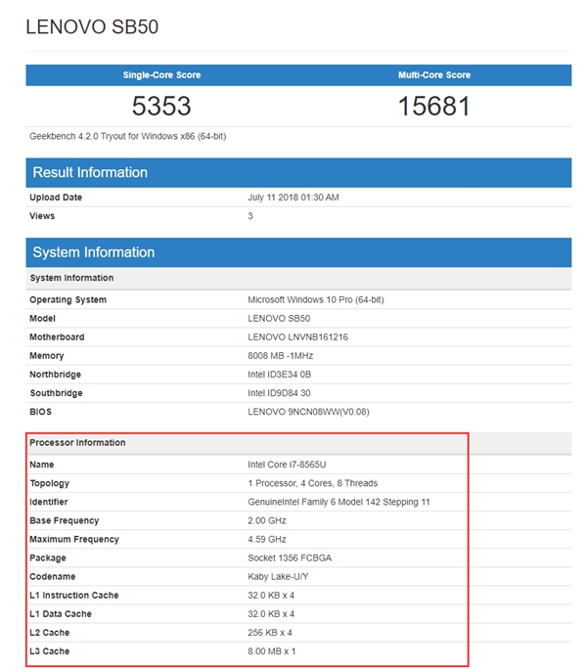Viewport: 587px width, 669px height.
Task: Click the Maximum Frequency label
Action: [74, 539]
